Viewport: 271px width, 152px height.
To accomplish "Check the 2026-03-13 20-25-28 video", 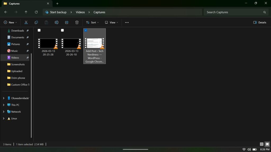I will pyautogui.click(x=39, y=30).
